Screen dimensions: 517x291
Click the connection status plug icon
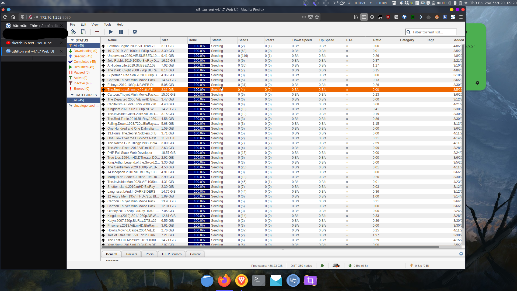[322, 266]
